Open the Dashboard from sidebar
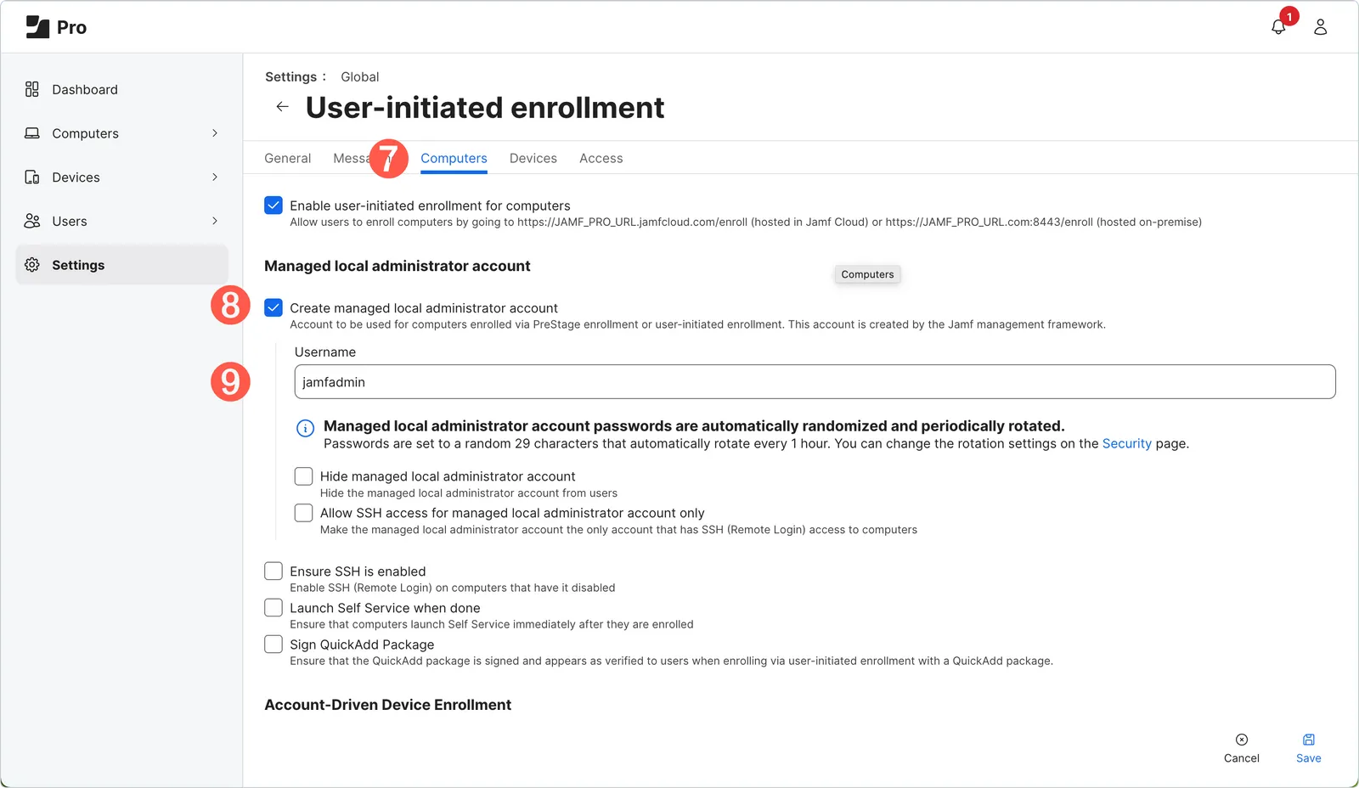 tap(85, 89)
